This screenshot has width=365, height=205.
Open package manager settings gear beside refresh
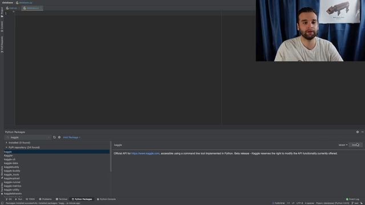click(59, 137)
